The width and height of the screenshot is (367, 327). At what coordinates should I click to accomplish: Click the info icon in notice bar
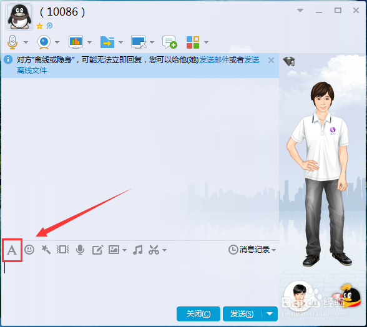(8, 59)
